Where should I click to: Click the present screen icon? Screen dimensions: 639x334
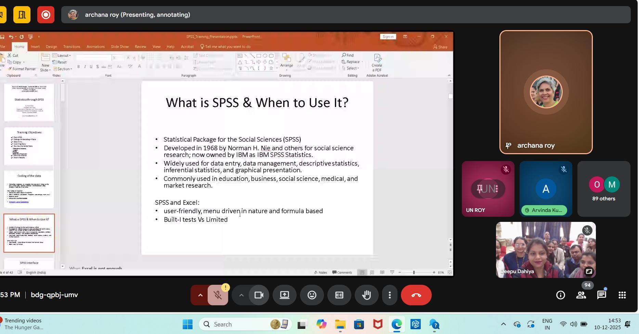284,295
